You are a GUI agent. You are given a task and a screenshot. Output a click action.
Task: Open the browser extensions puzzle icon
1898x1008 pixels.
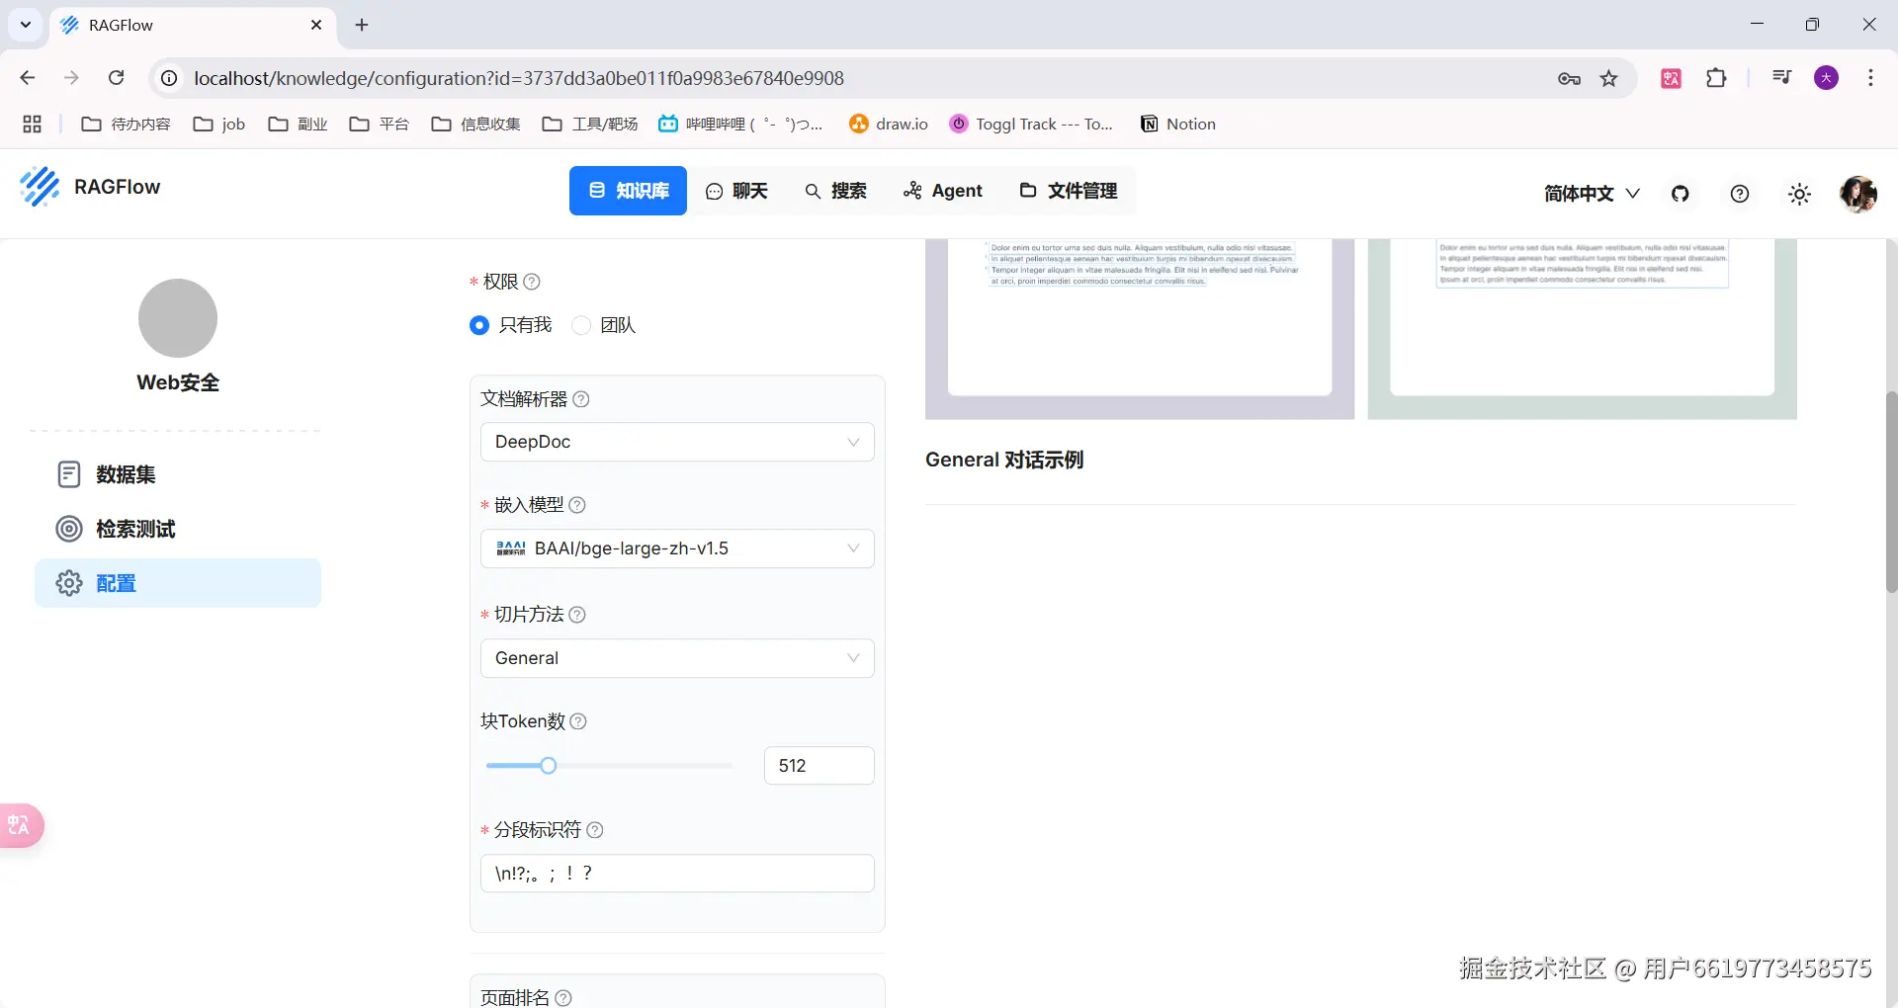(1717, 78)
